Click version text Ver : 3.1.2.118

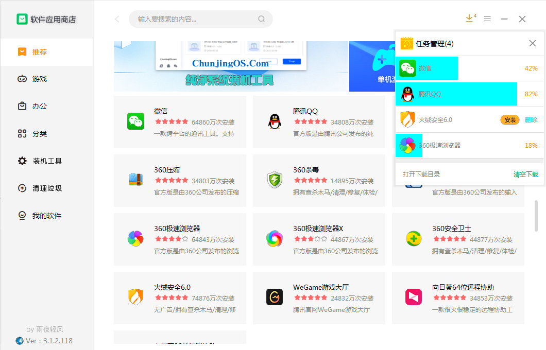click(x=49, y=341)
